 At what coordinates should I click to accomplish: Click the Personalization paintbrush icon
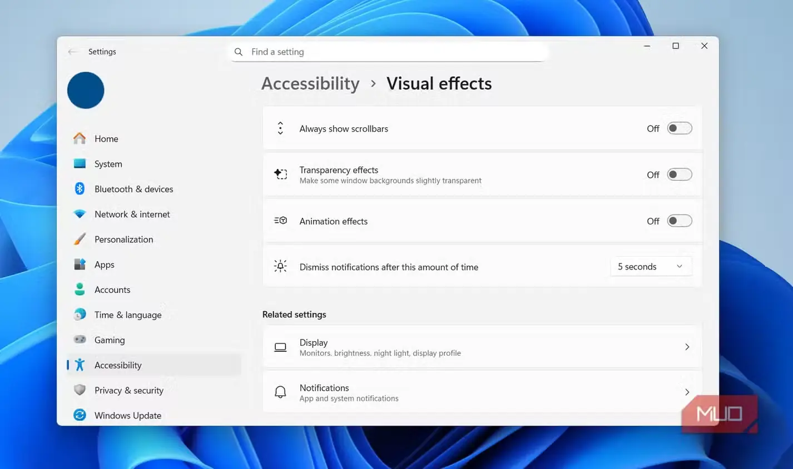[80, 239]
